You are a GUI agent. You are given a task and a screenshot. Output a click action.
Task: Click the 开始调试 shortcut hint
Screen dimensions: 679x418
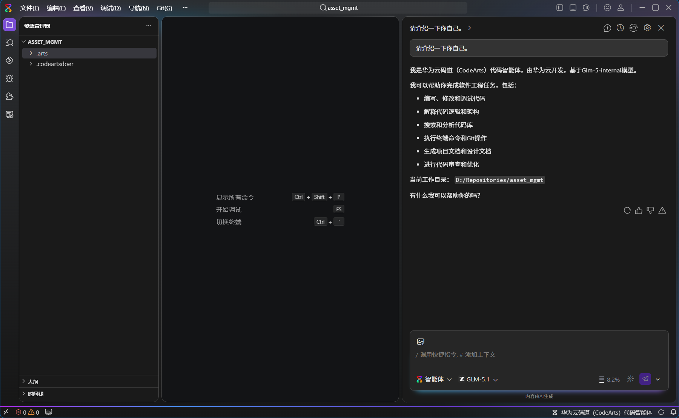click(x=229, y=210)
